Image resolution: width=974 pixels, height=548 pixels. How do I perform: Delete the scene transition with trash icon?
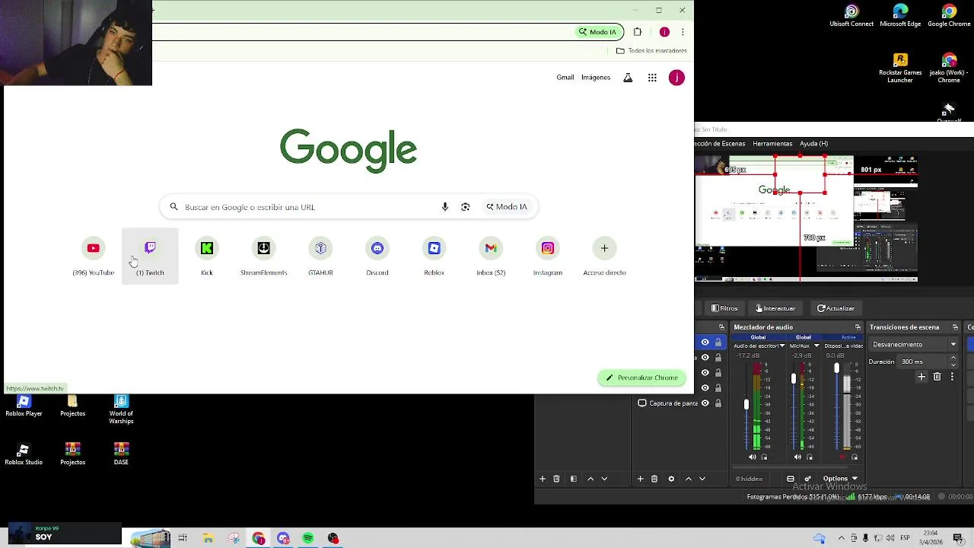pos(937,377)
